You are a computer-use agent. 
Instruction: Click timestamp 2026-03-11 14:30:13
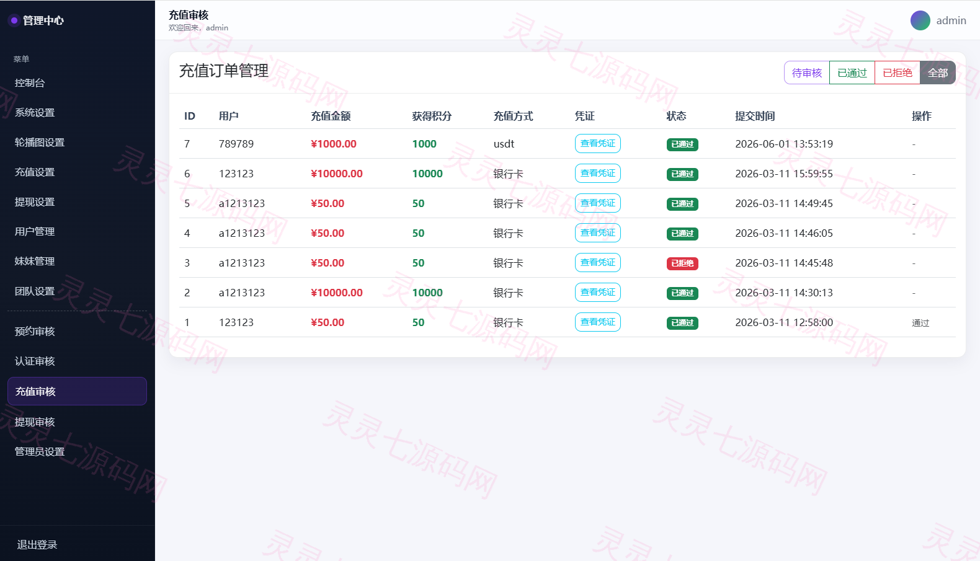pyautogui.click(x=784, y=293)
